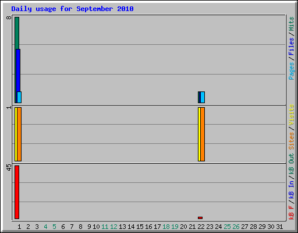The image size is (298, 233).
Task: Click day label '12' on the x-axis
Action: [113, 227]
